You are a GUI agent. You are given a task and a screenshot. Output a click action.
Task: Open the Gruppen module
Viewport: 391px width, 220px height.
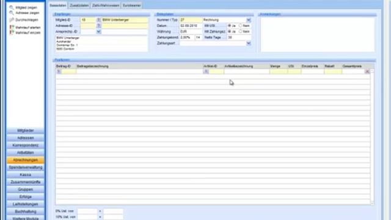tap(26, 189)
